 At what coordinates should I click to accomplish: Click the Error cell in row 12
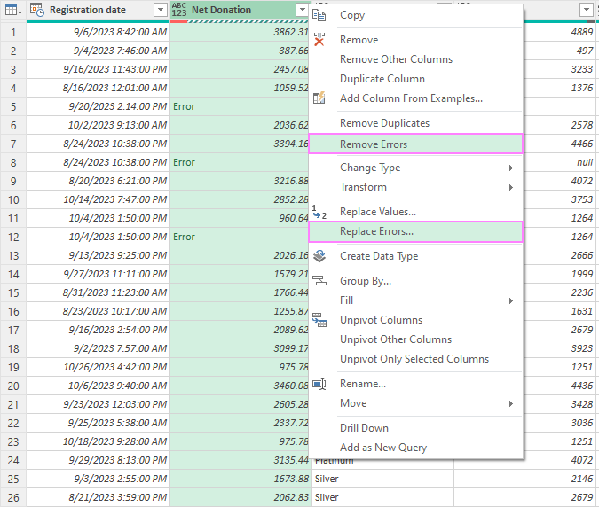(240, 237)
